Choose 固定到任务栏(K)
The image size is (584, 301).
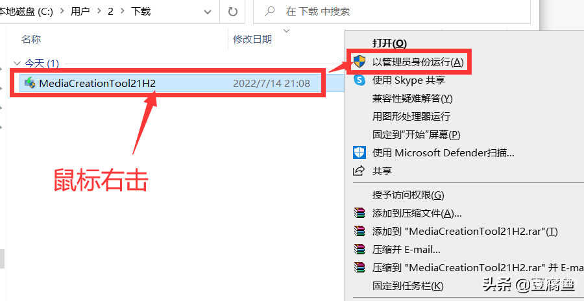coord(408,285)
